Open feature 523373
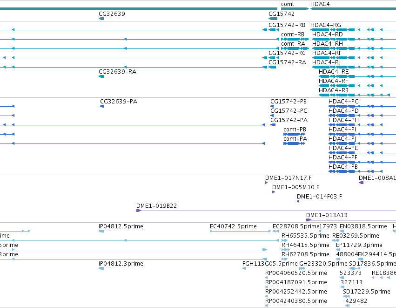The height and width of the screenshot is (308, 396). coord(350,274)
